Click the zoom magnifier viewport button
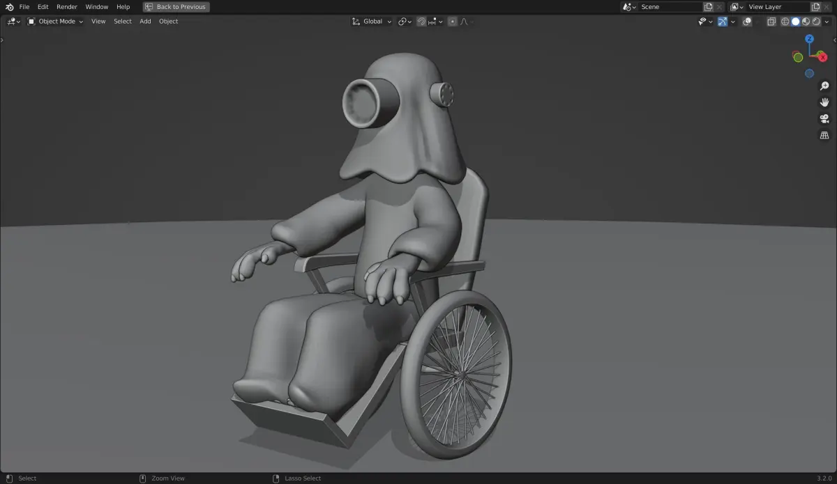This screenshot has width=837, height=484. coord(824,86)
